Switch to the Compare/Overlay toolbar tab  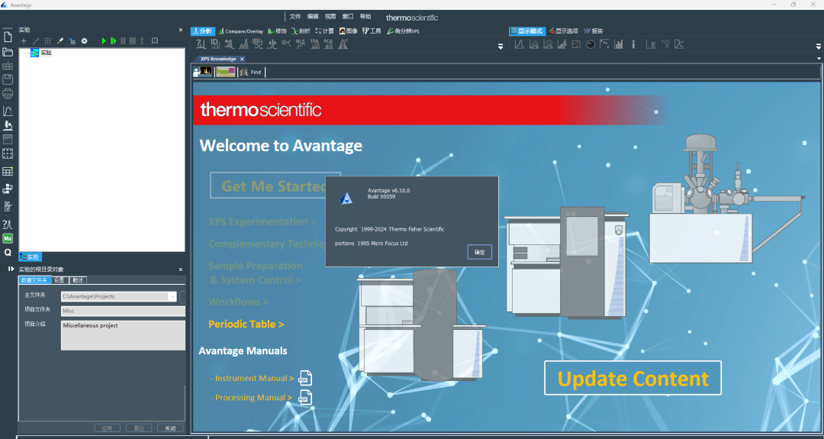(x=240, y=31)
